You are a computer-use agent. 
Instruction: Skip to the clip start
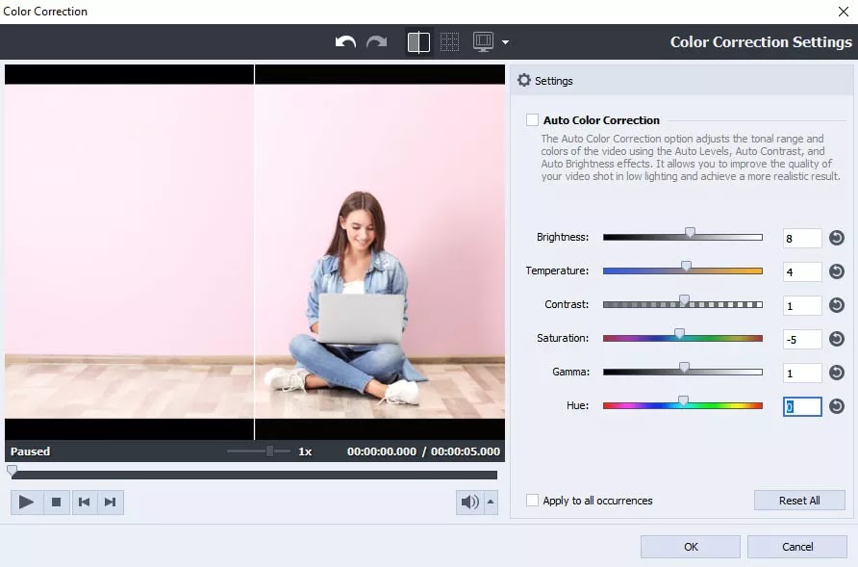tap(85, 502)
